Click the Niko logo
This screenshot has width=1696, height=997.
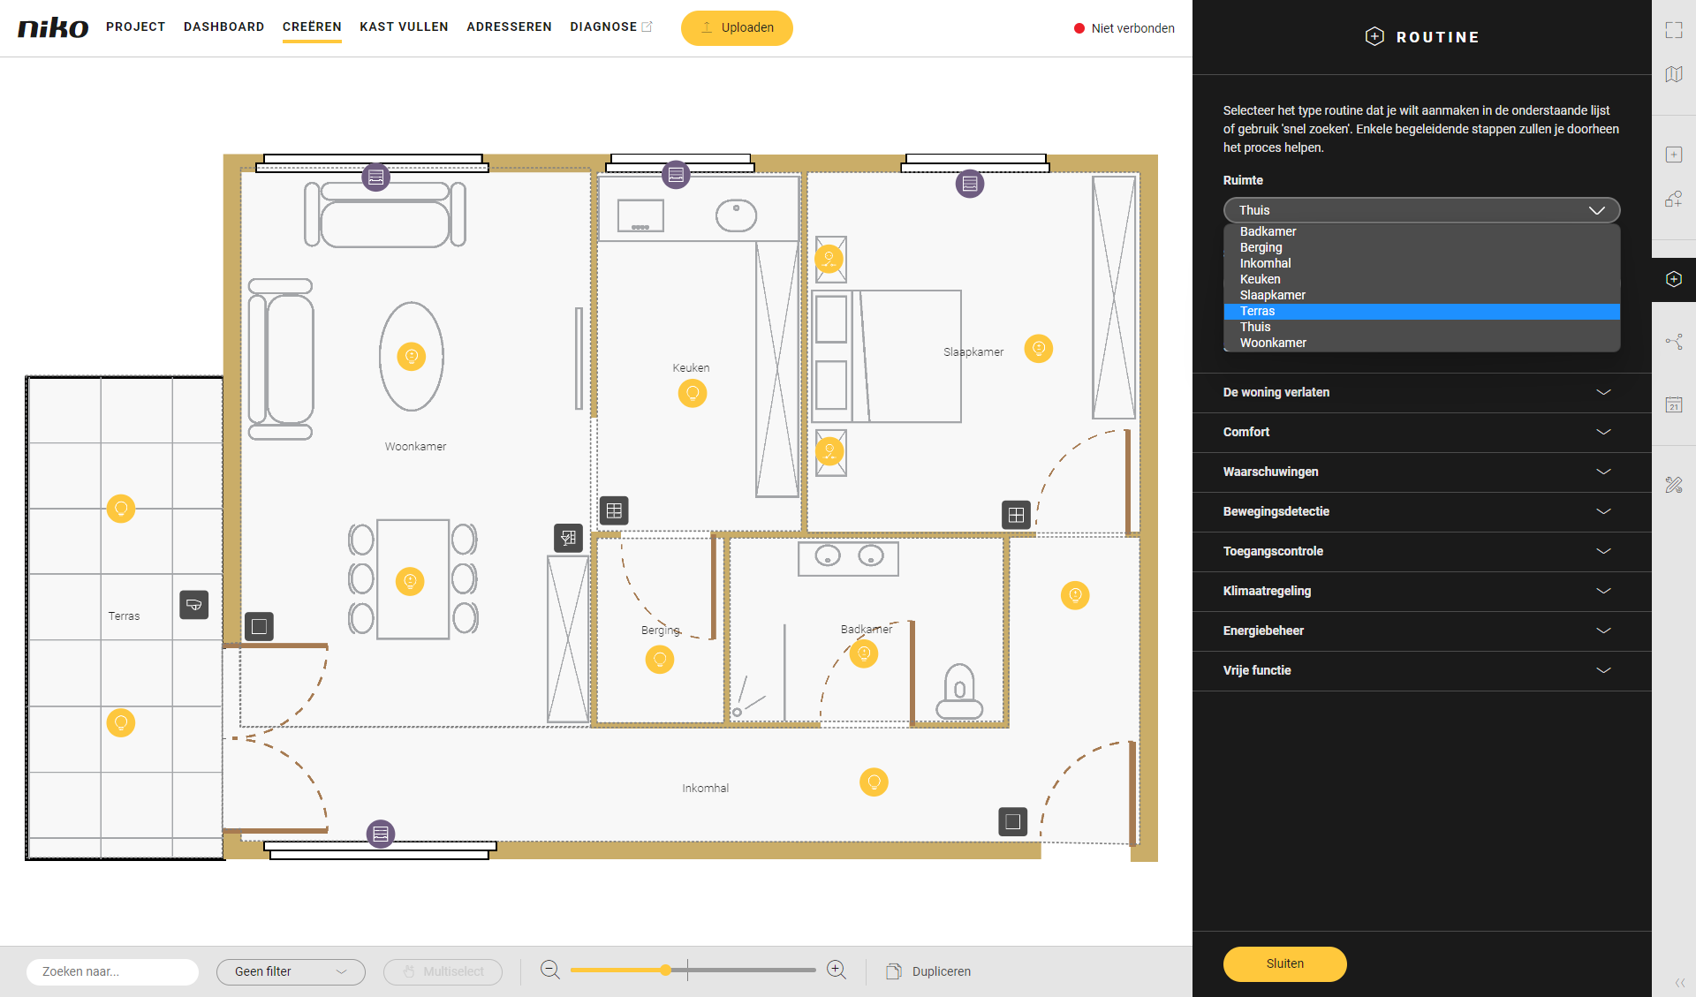(x=53, y=27)
